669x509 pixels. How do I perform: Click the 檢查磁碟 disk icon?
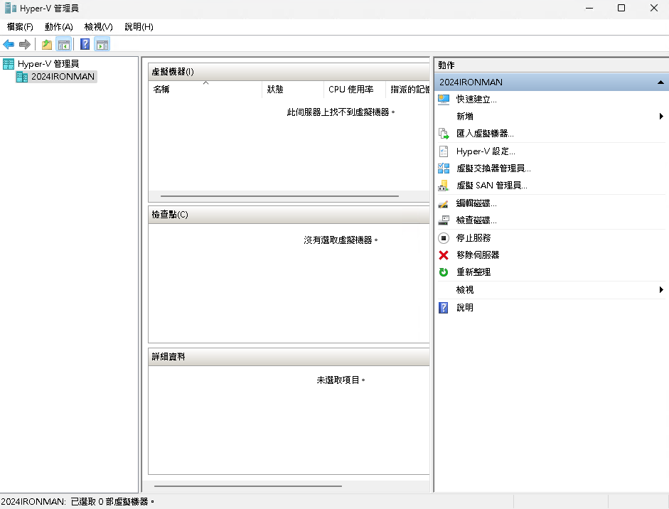[x=444, y=220]
